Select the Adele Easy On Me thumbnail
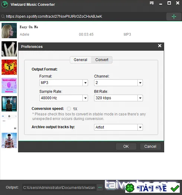182x195 pixels. click(9, 31)
